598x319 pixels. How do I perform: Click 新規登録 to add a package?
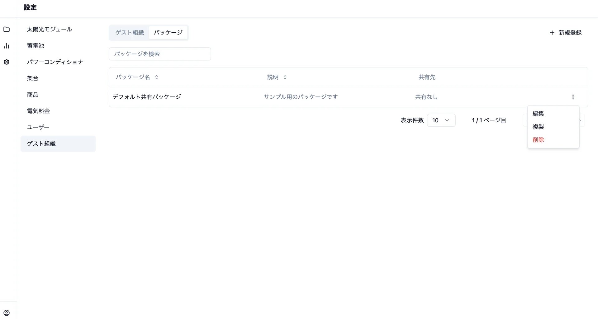click(566, 33)
